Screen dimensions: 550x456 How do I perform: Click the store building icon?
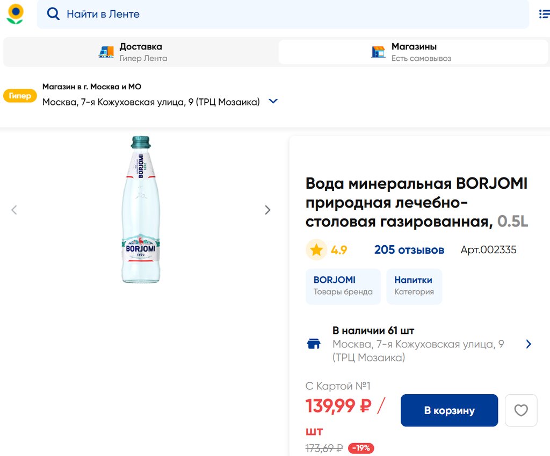(x=379, y=52)
